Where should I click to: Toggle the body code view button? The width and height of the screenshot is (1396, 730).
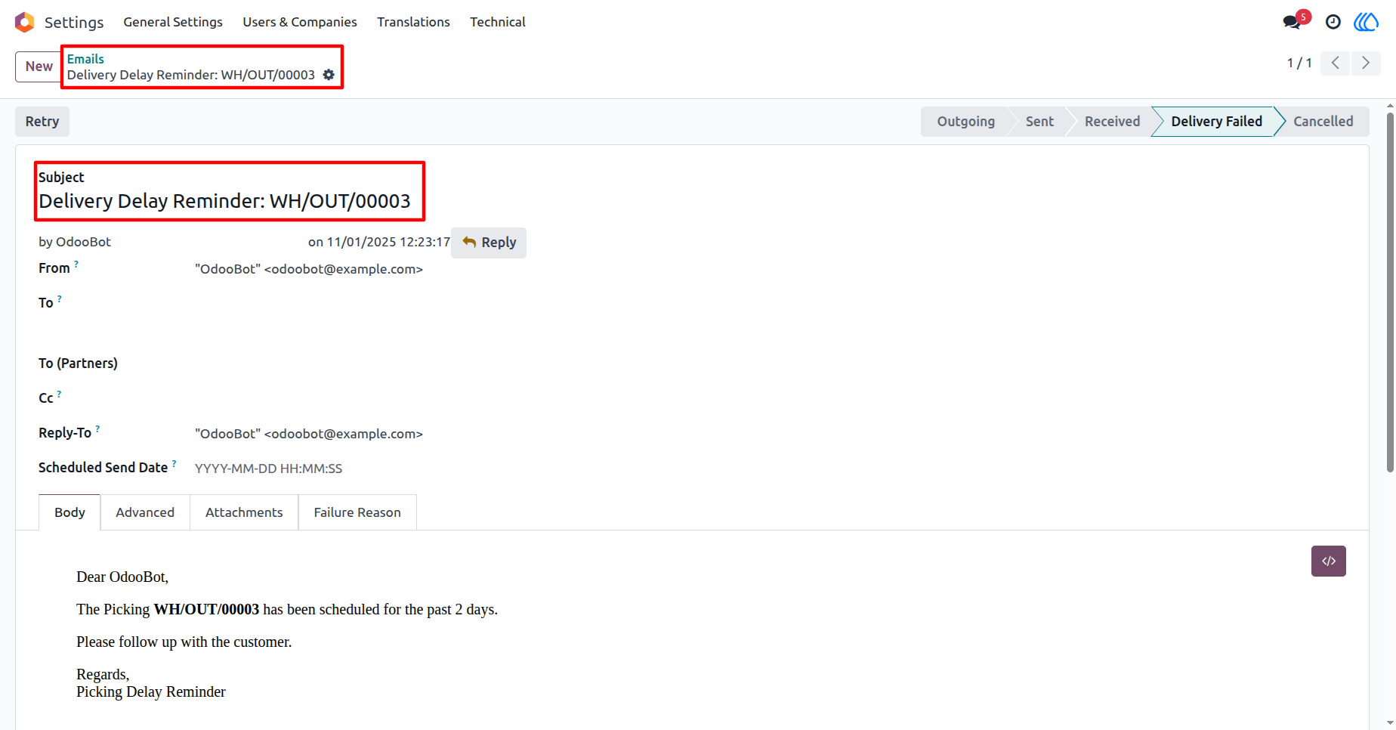[x=1329, y=561]
